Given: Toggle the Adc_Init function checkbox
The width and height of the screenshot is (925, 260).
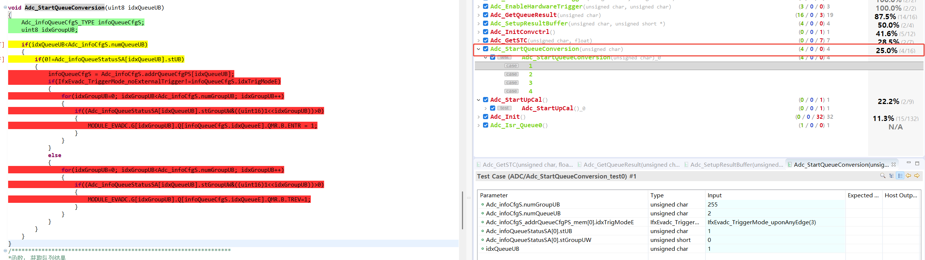Looking at the screenshot, I should 486,117.
